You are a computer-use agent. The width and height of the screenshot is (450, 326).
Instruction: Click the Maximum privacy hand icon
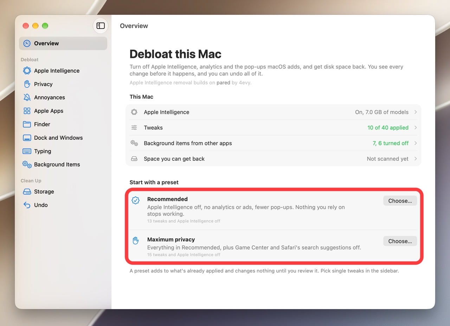point(135,241)
